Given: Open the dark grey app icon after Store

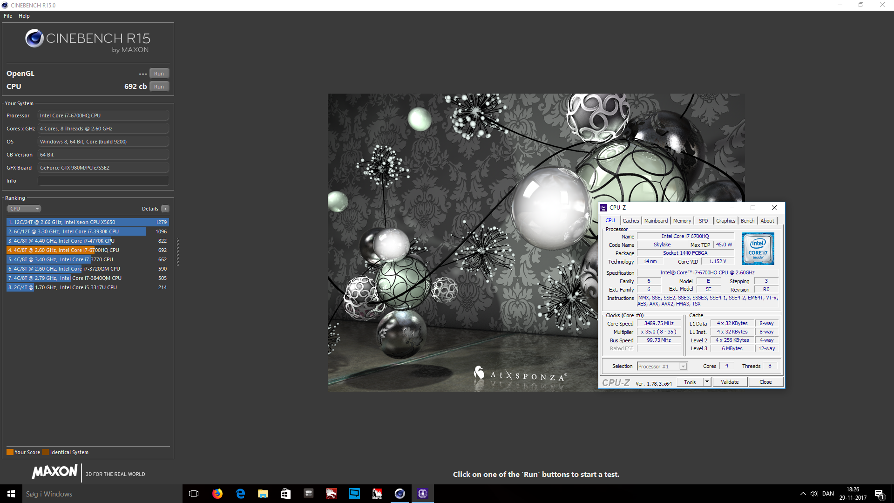Looking at the screenshot, I should click(x=308, y=494).
